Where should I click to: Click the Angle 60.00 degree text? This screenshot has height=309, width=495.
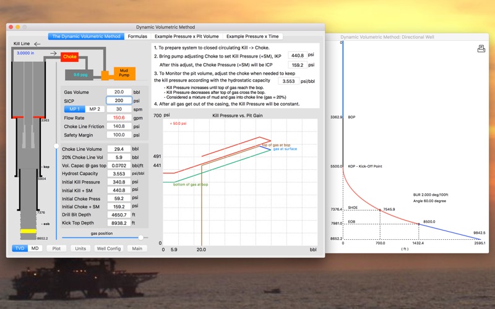pyautogui.click(x=429, y=201)
